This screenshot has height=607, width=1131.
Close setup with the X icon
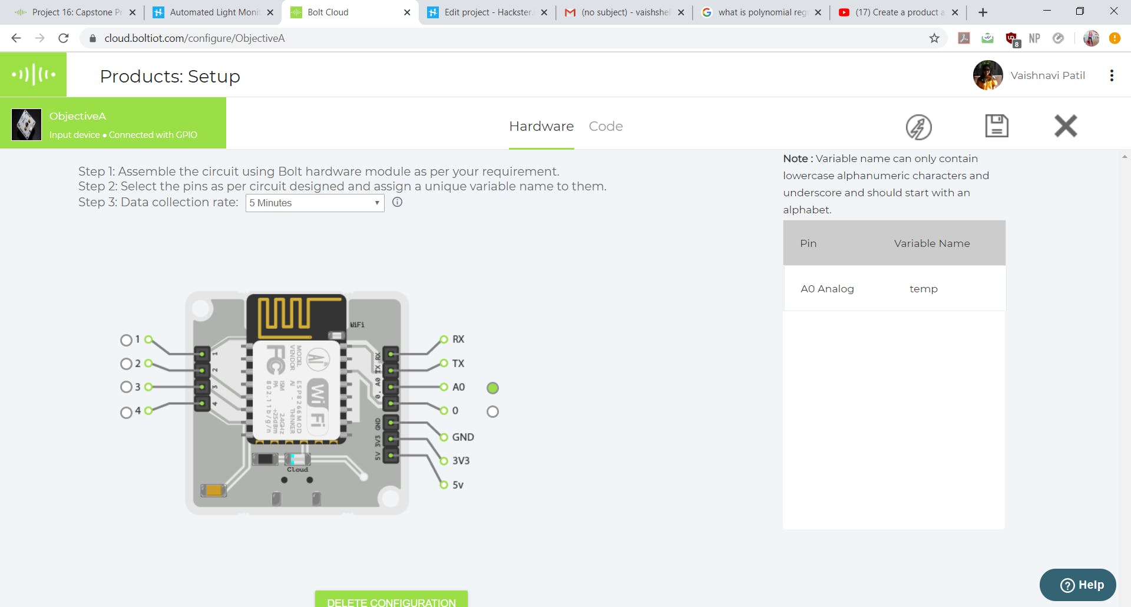[1066, 126]
